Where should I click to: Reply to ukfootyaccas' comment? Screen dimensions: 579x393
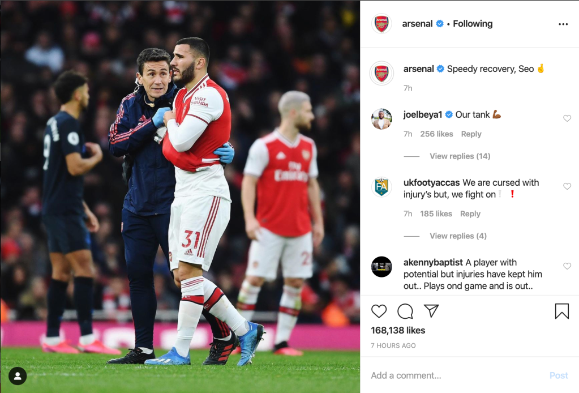(x=470, y=214)
